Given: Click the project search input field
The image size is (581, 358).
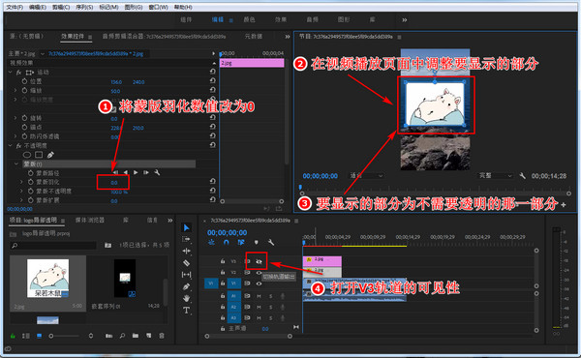Looking at the screenshot, I should click(53, 245).
